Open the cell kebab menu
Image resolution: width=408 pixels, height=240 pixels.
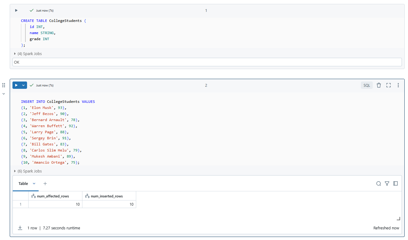pyautogui.click(x=398, y=85)
